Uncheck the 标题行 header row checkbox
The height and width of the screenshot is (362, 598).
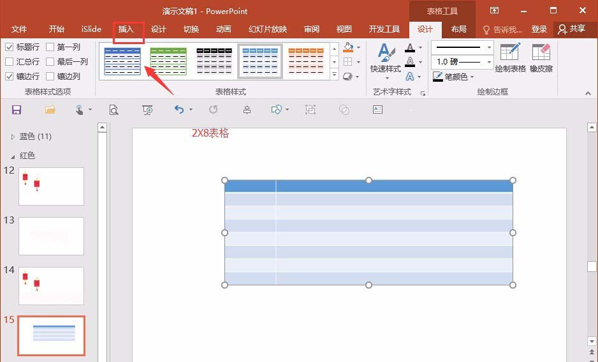click(x=10, y=47)
